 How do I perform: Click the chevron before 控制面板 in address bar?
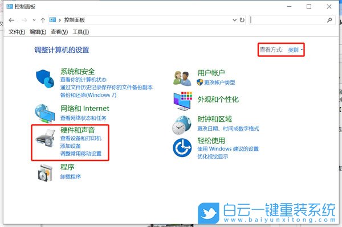click(59, 20)
